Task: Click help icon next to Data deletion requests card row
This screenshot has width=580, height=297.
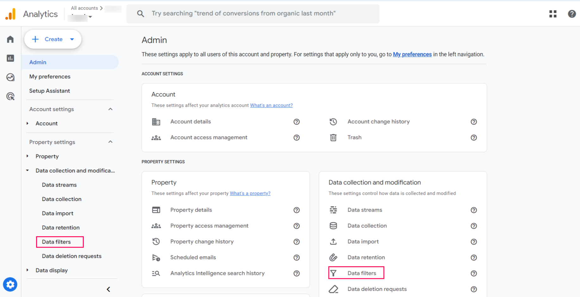Action: (474, 289)
